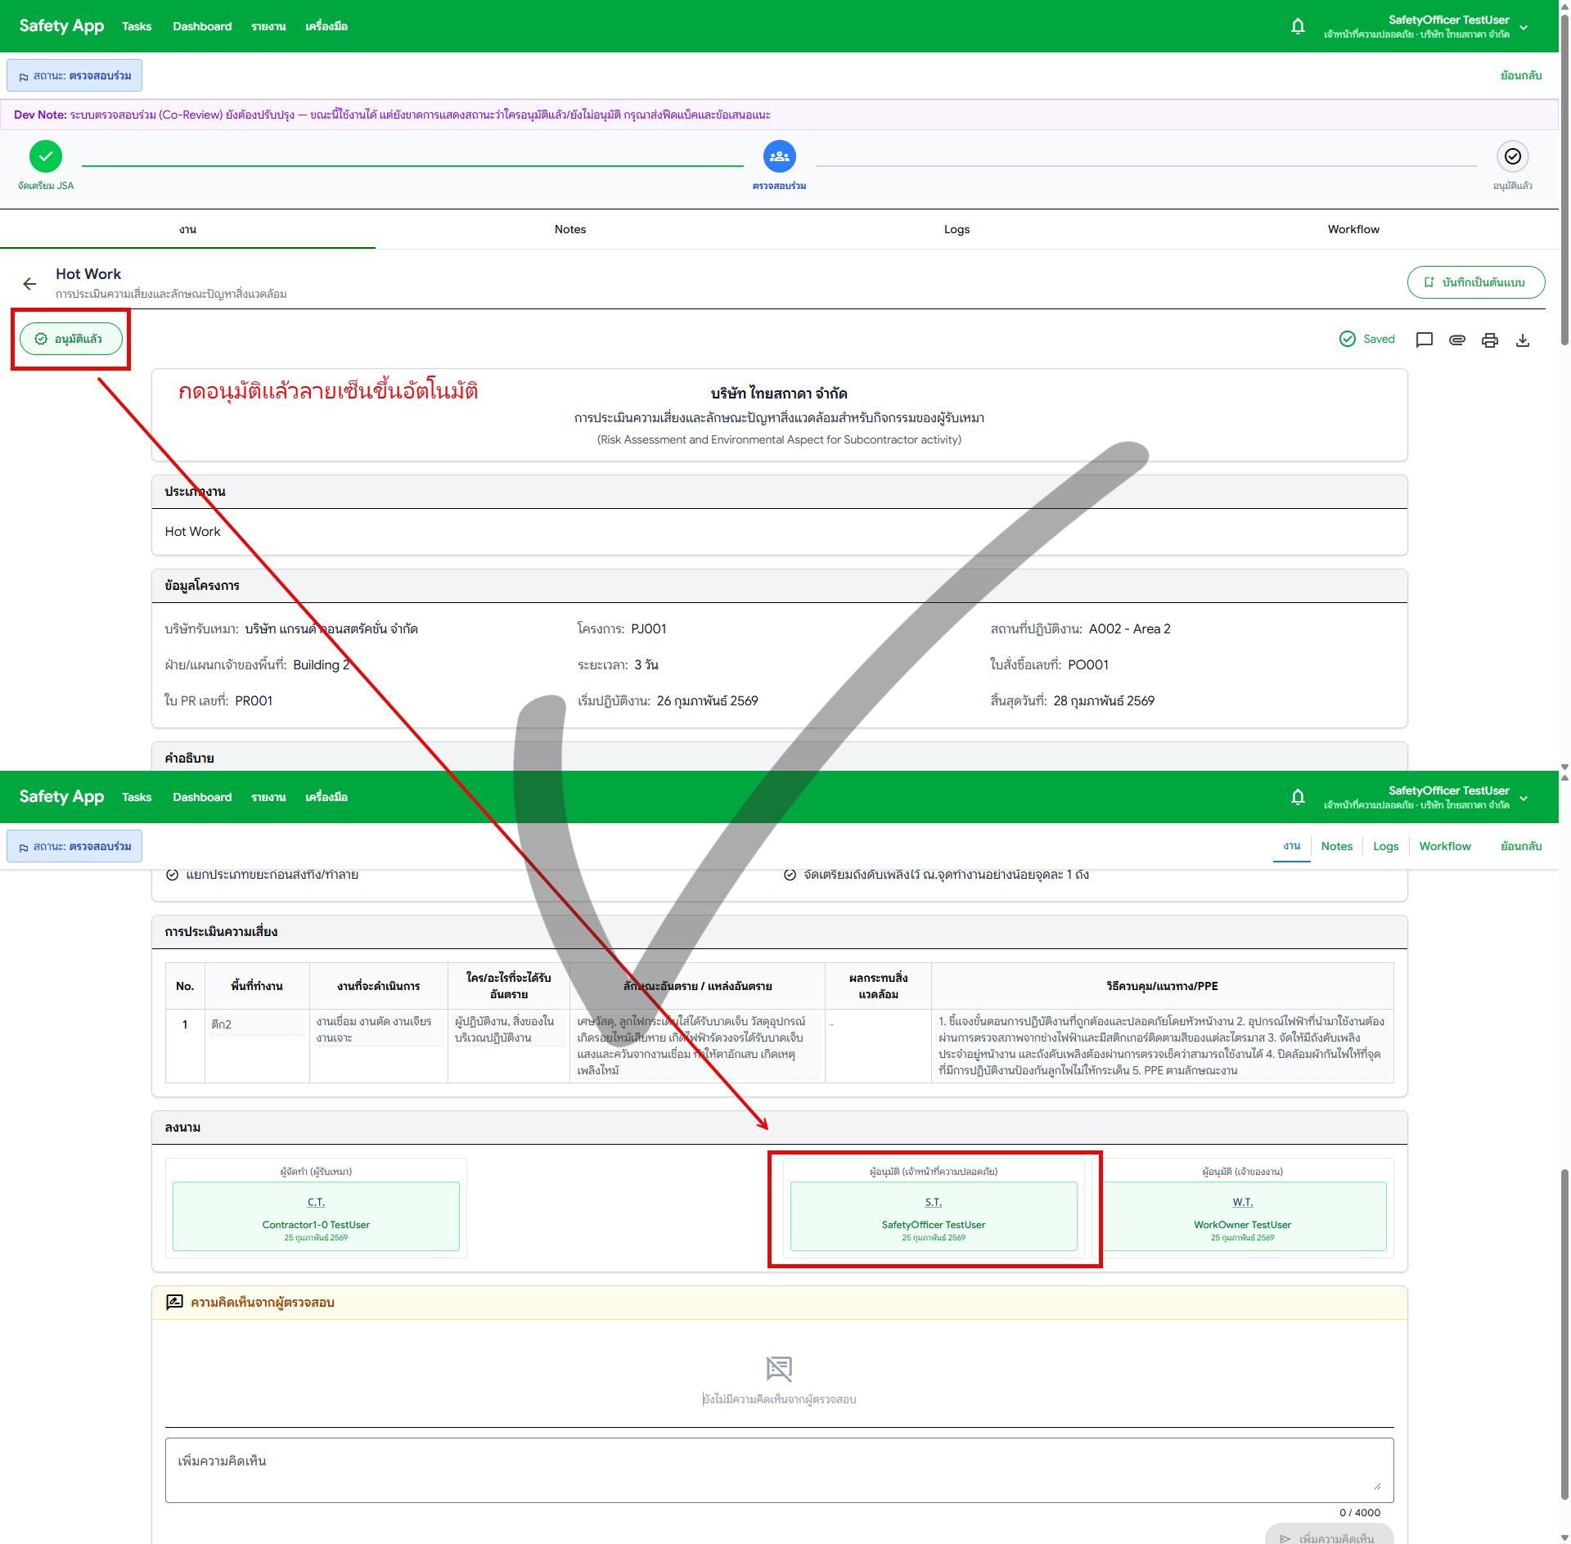
Task: Click the printer icon
Action: click(x=1489, y=340)
